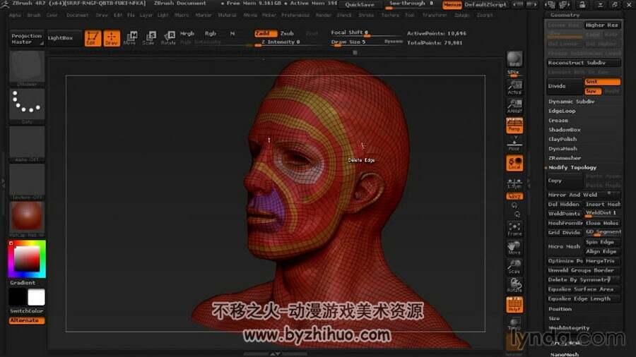Toggle the Local symmetry button
Image resolution: width=636 pixels, height=357 pixels.
point(514,163)
